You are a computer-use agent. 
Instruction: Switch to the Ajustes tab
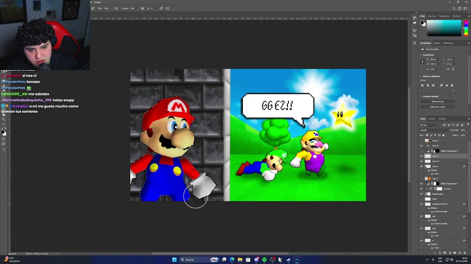(437, 43)
